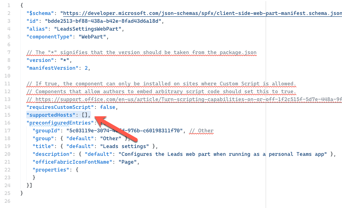Click line number 15 in the gutter
The height and width of the screenshot is (208, 342).
pyautogui.click(x=7, y=115)
